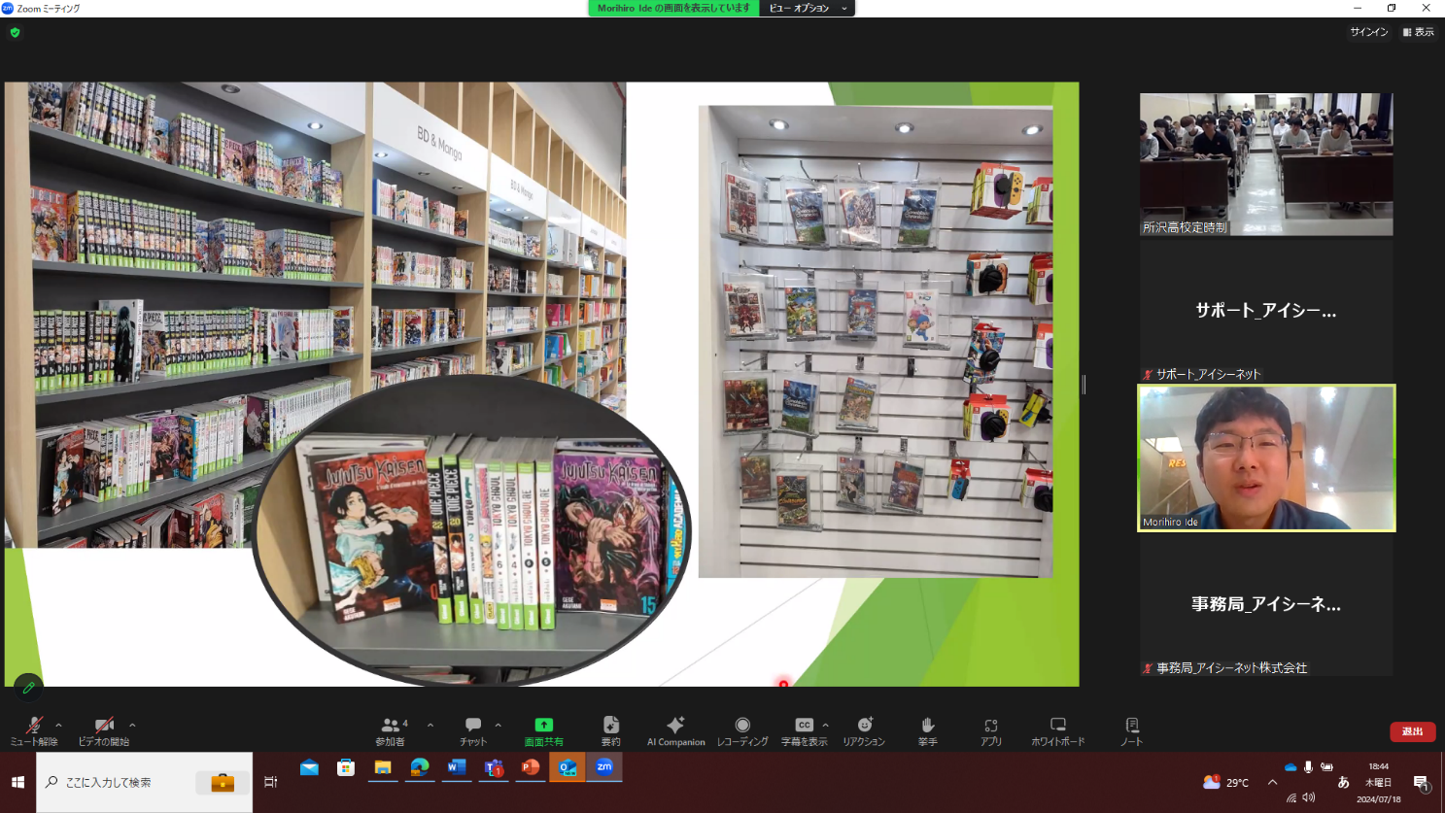This screenshot has width=1445, height=813.
Task: Open Outlook from taskbar
Action: point(568,767)
